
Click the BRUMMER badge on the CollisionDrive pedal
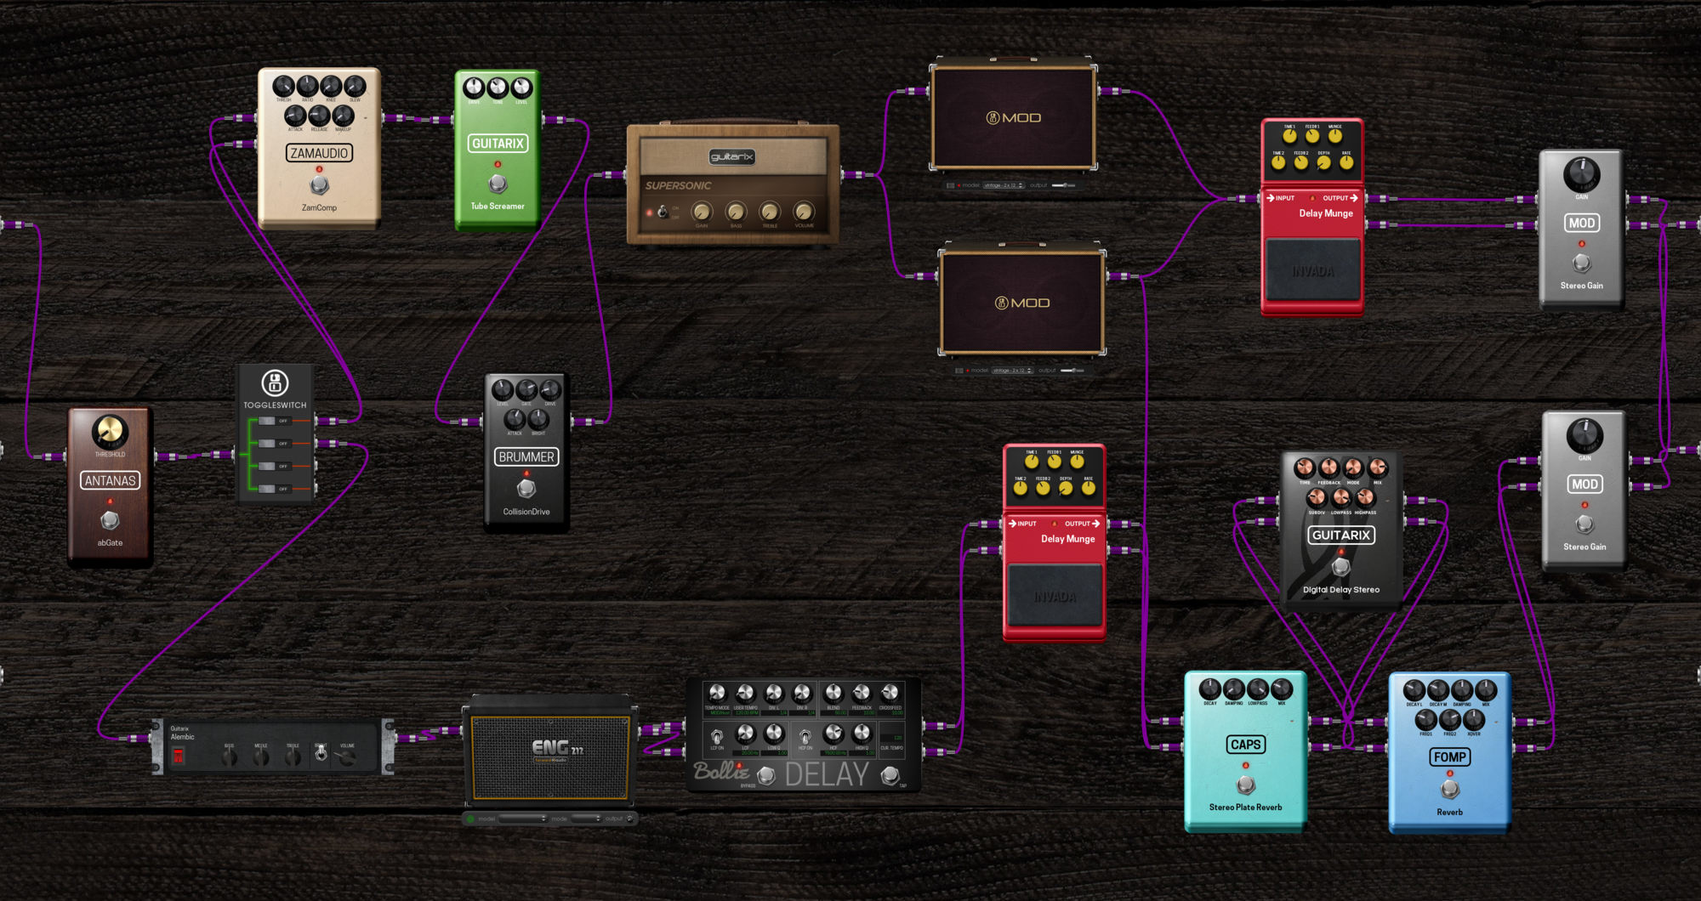click(526, 456)
